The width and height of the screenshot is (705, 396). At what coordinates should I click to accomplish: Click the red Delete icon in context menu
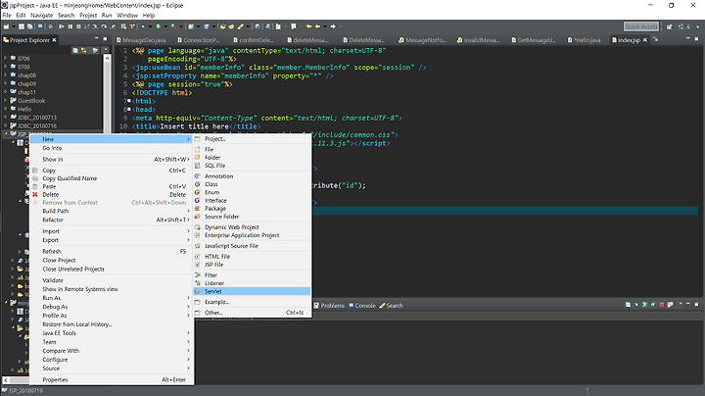click(x=35, y=194)
